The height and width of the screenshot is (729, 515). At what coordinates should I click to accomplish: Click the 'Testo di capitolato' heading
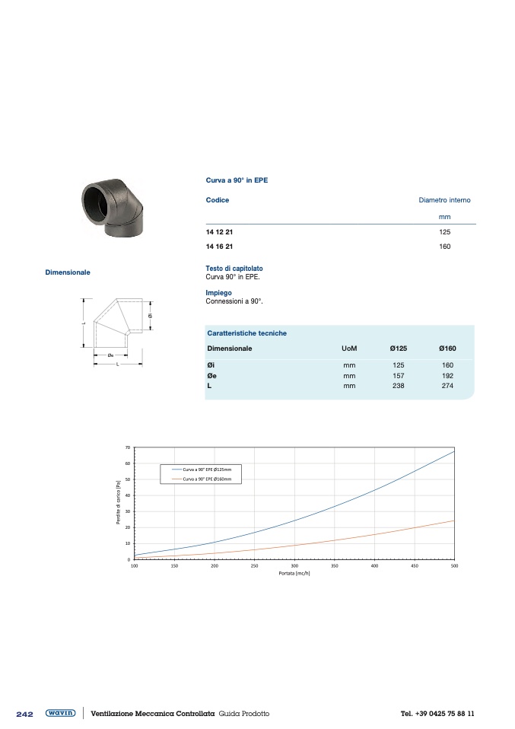tap(234, 269)
